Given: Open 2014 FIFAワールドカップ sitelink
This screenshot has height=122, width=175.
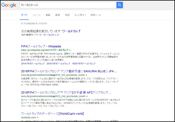Looking at the screenshot, I should coord(33,64).
